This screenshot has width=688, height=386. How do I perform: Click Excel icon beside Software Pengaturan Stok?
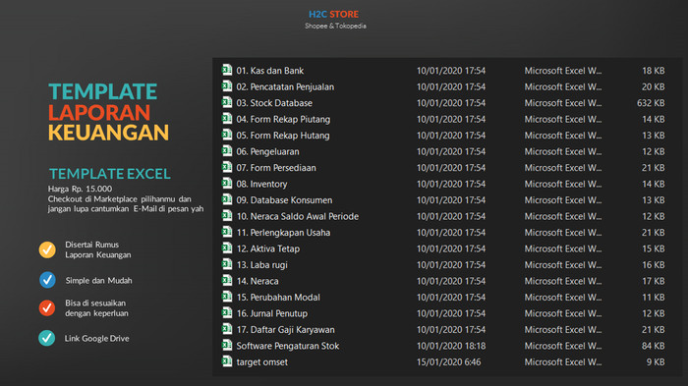click(227, 346)
